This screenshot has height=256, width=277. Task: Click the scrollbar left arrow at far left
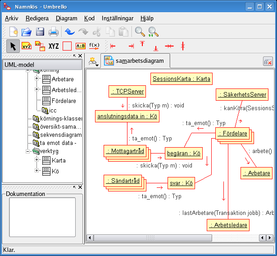pos(90,238)
